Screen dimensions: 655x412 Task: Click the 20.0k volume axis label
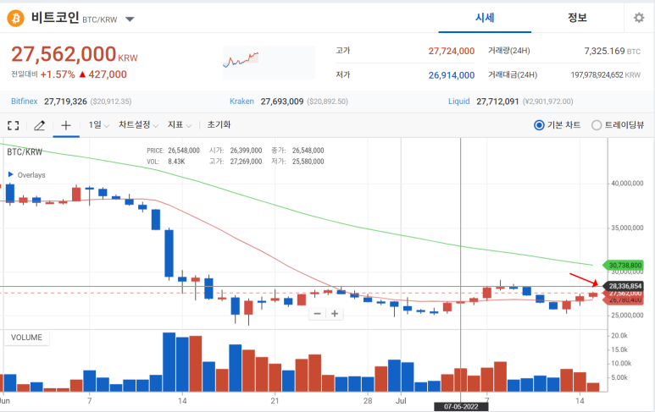point(619,335)
